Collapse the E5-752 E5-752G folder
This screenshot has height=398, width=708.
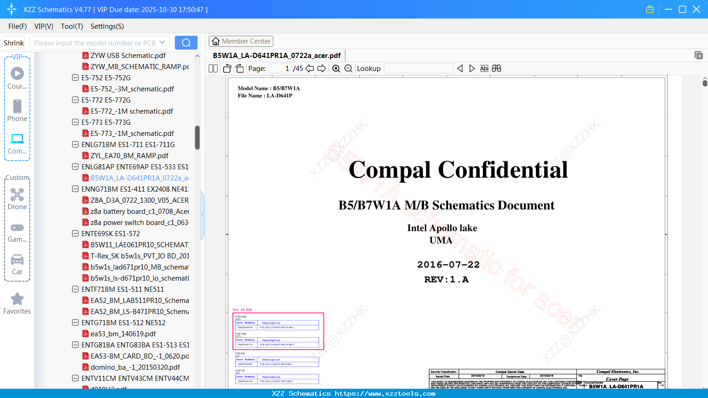click(x=75, y=77)
